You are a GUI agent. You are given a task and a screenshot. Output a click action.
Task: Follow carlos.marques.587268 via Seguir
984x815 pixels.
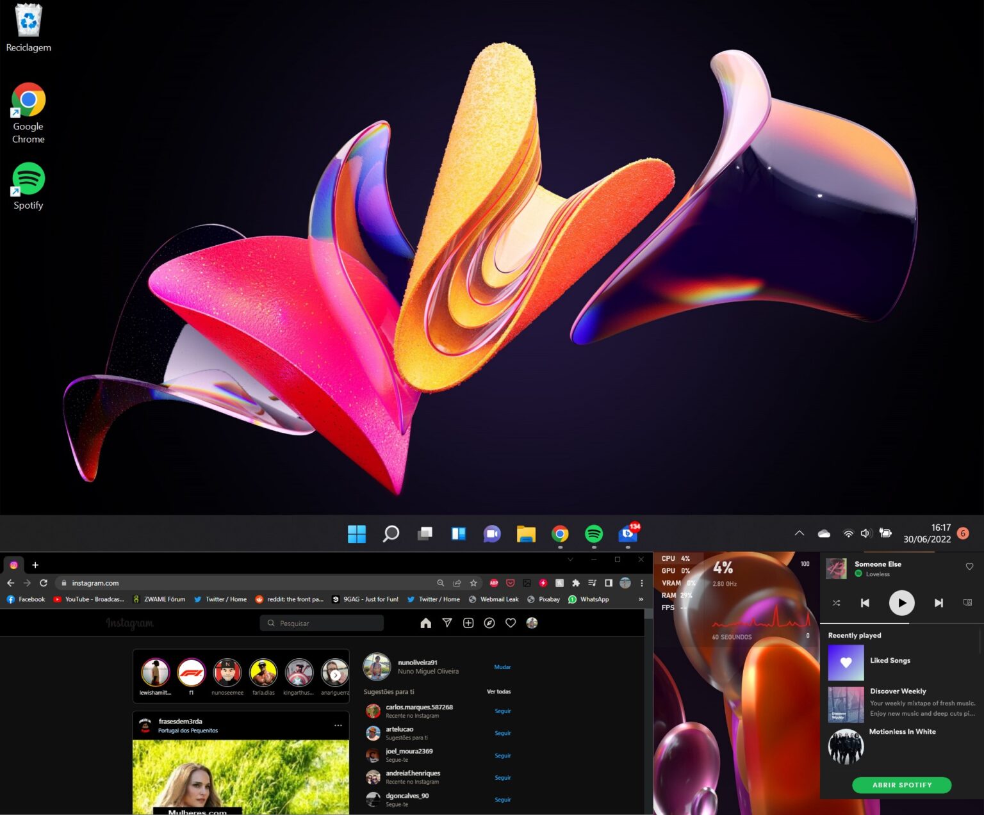tap(502, 711)
